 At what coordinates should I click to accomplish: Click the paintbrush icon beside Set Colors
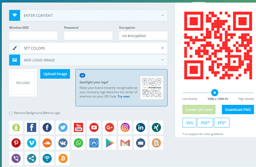[x=14, y=48]
